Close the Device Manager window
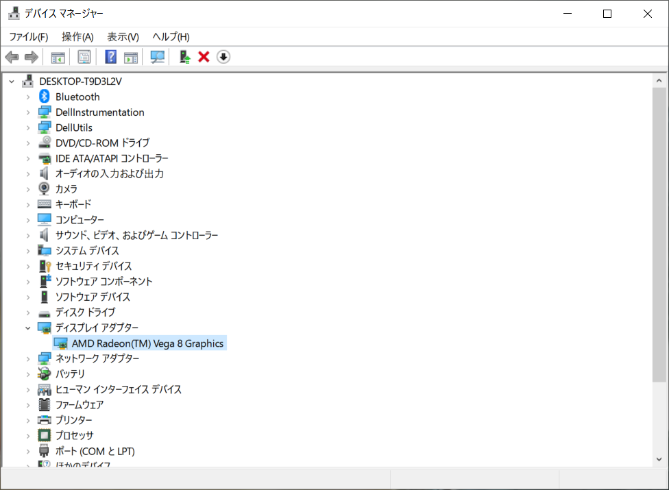The height and width of the screenshot is (490, 669). coord(648,14)
